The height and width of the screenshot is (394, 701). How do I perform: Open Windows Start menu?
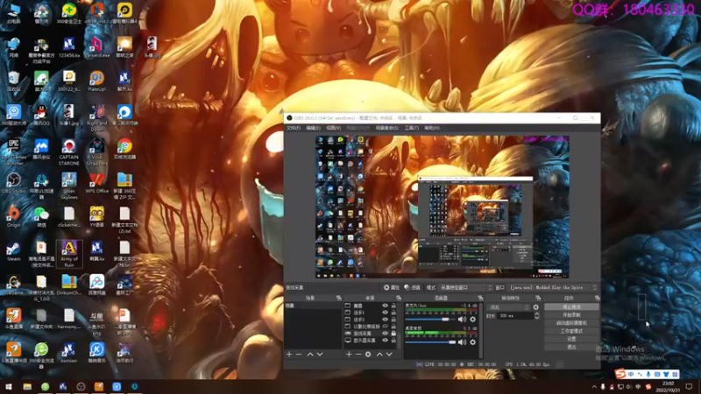tap(9, 387)
